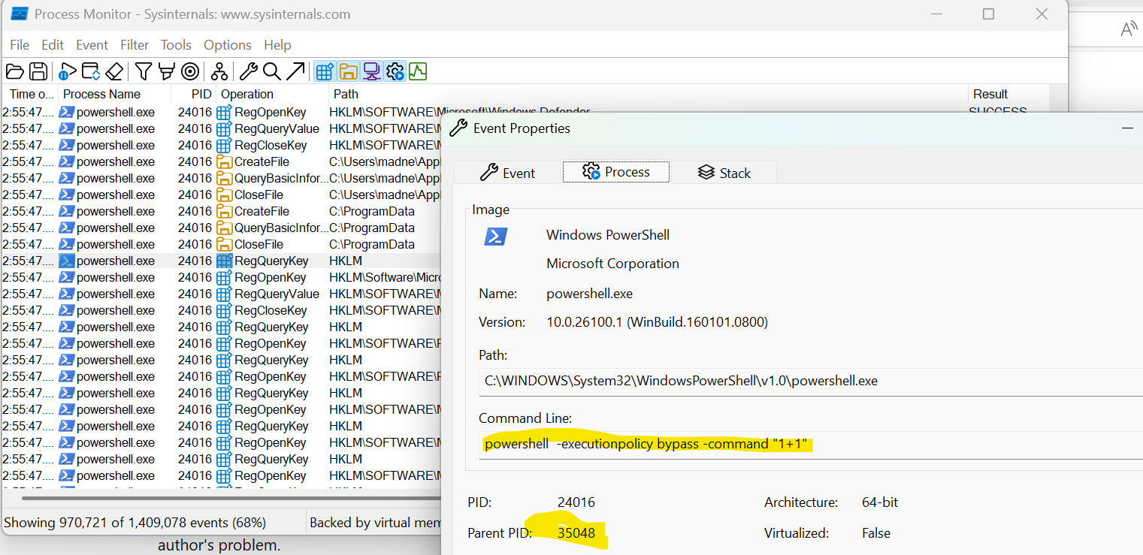1143x555 pixels.
Task: Select the RegOpenKey Windows Defender row
Action: (221, 112)
